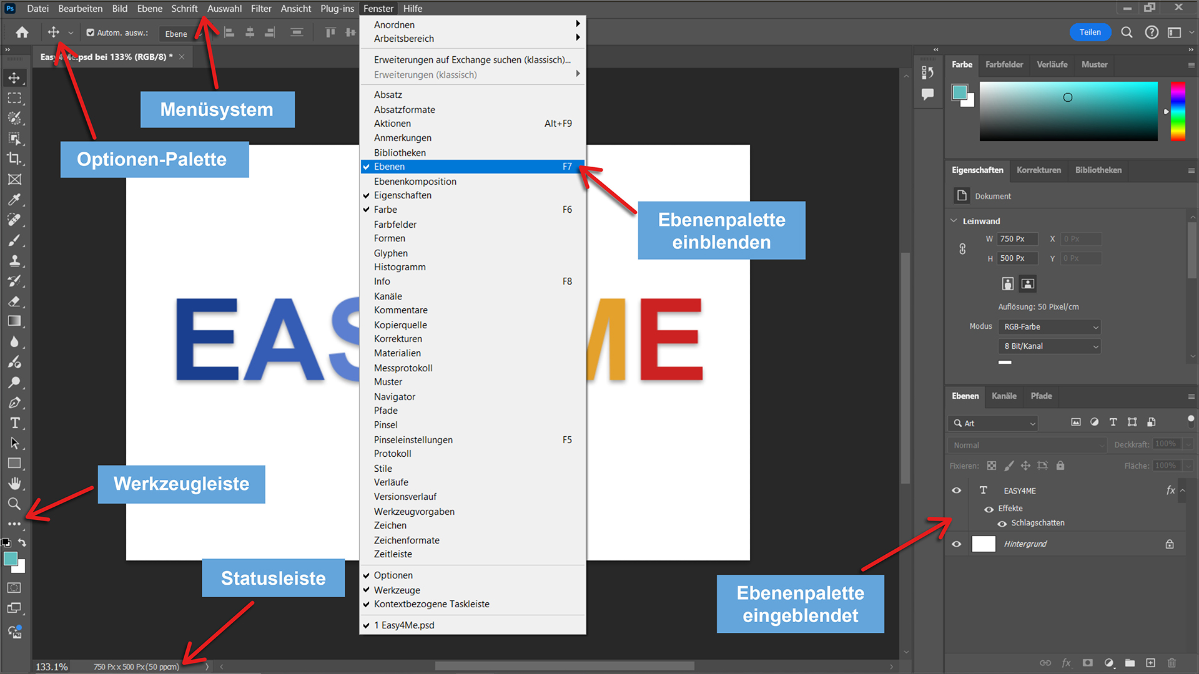Select the Eraser tool
The image size is (1199, 674).
coord(14,301)
